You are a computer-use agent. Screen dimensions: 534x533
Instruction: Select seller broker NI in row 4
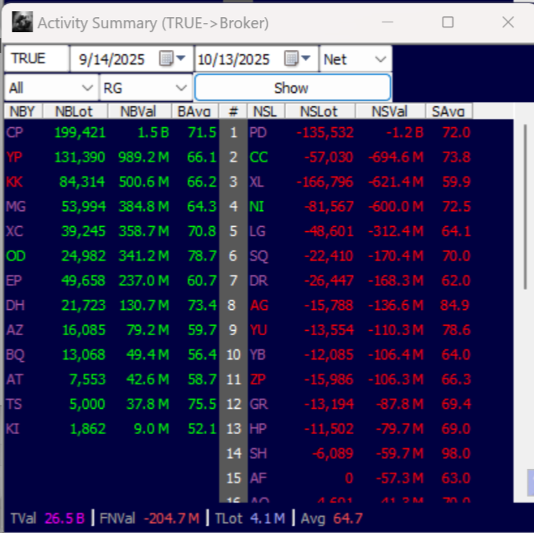tap(257, 206)
